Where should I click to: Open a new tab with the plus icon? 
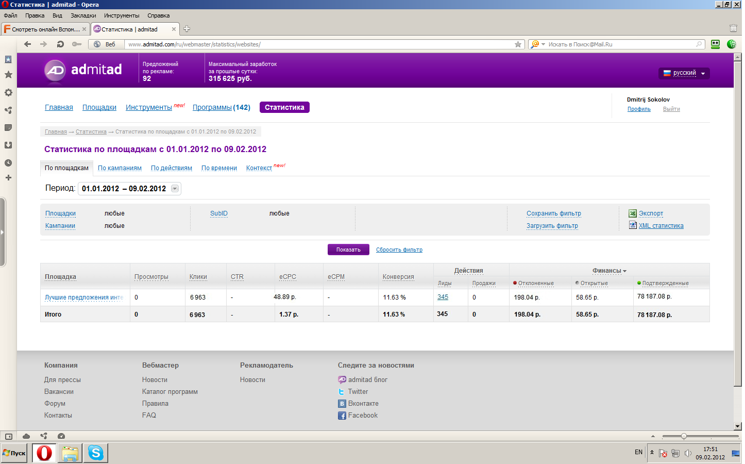pyautogui.click(x=187, y=29)
